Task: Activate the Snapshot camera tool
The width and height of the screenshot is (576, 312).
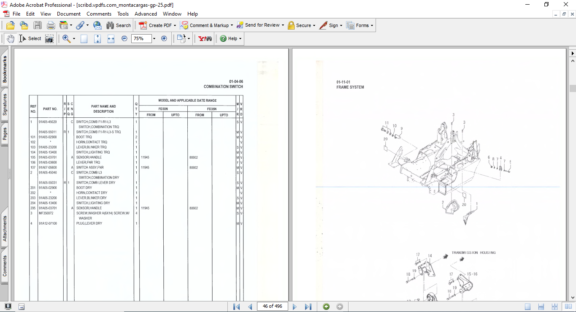Action: pyautogui.click(x=49, y=38)
